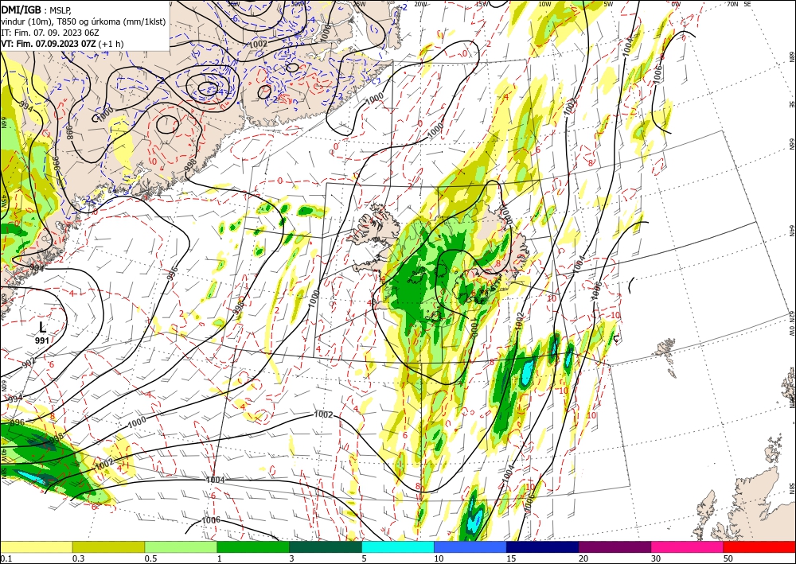Click the legend value '5' under cyan
The image size is (796, 564).
click(365, 558)
